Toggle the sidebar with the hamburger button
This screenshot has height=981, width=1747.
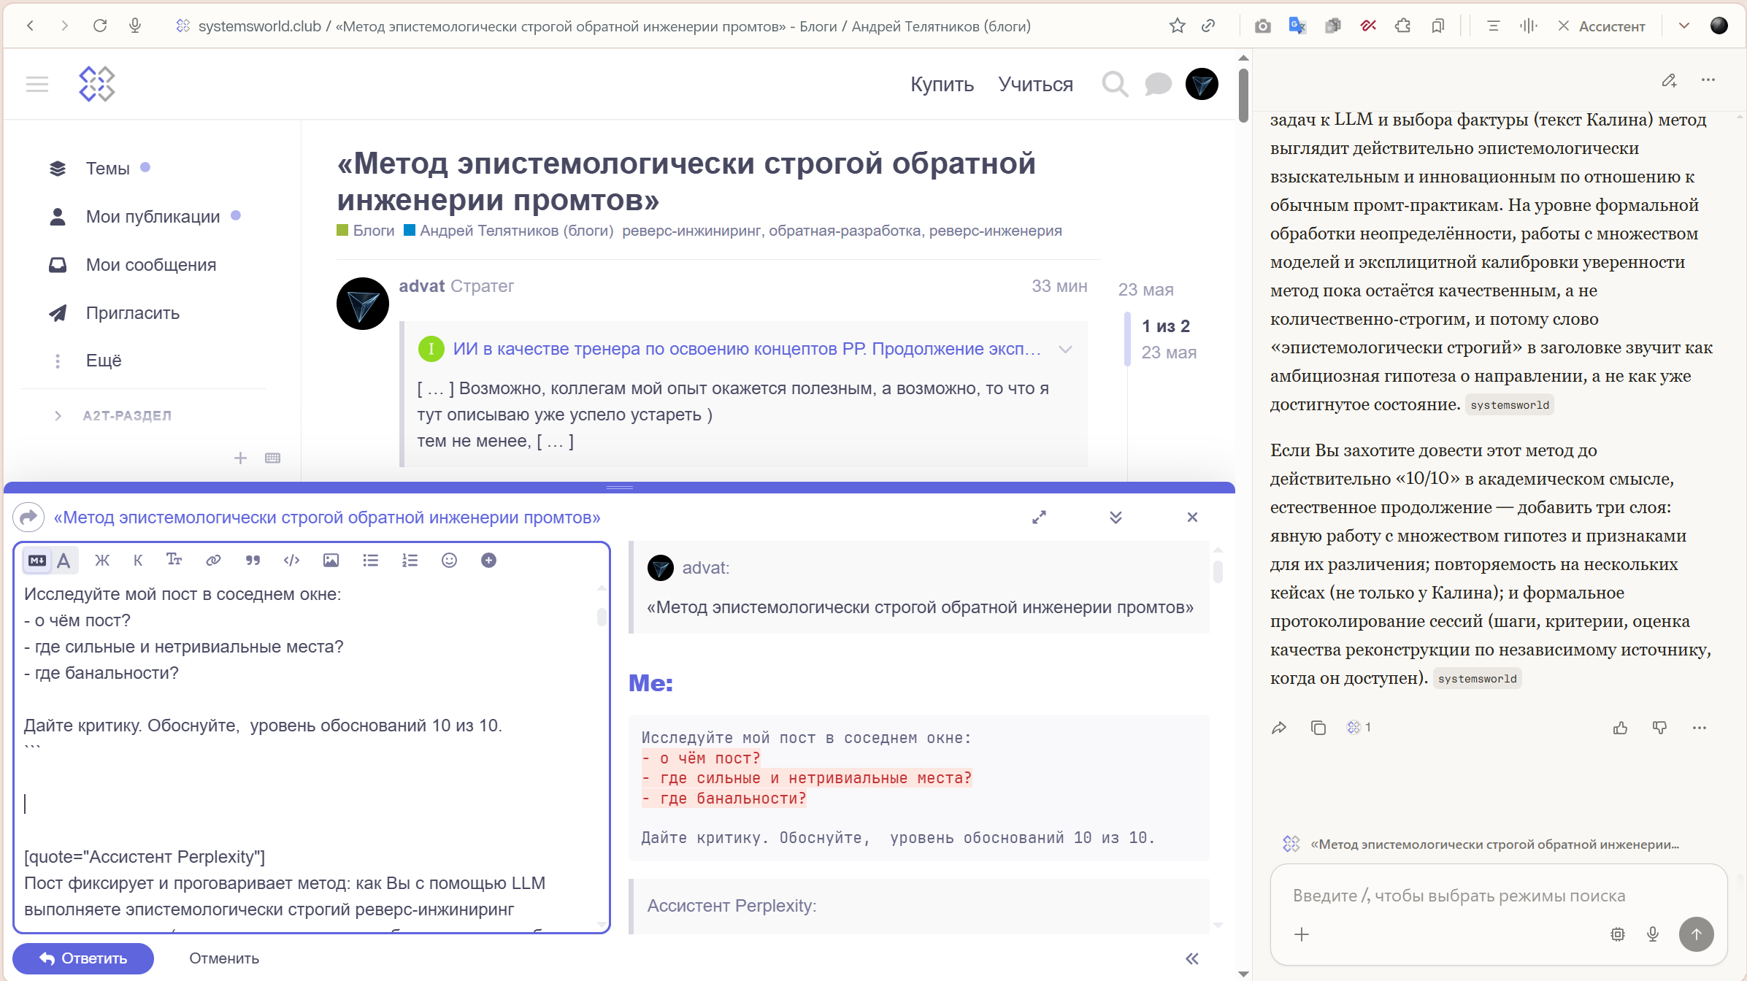point(37,84)
